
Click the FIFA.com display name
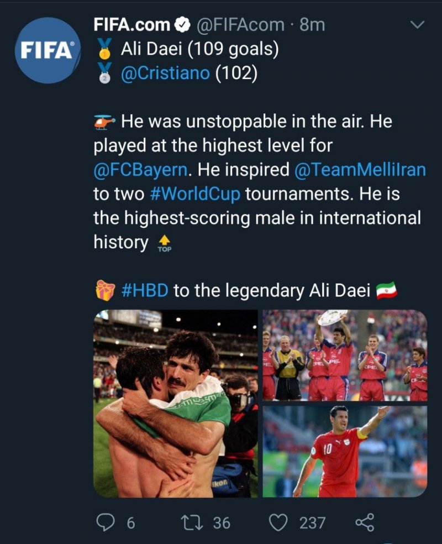[131, 25]
